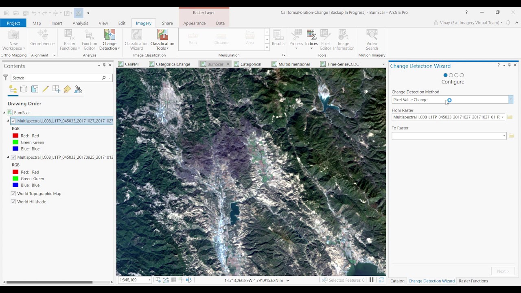Click the Next button in the wizard
This screenshot has height=293, width=521.
pos(503,271)
